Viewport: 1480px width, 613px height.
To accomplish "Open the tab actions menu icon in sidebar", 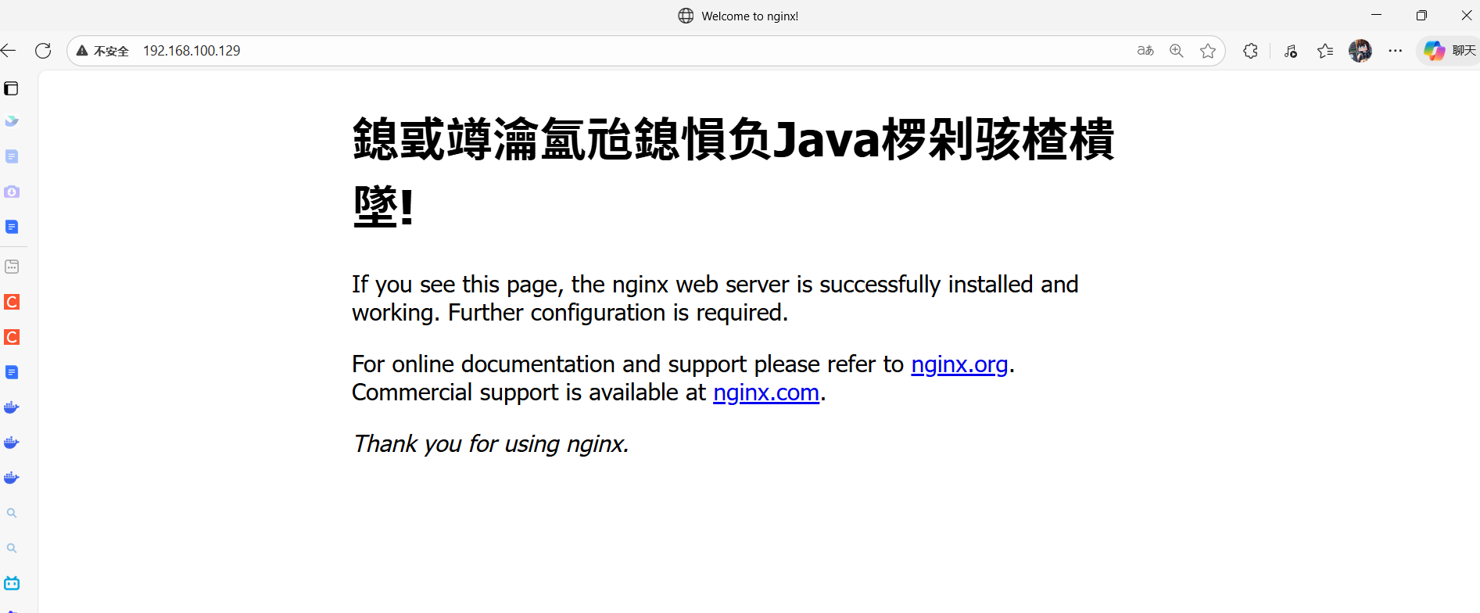I will tap(11, 88).
